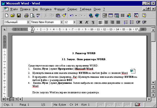Image resolution: width=157 pixels, height=108 pixels.
Task: Align text right
Action: (x=112, y=22)
